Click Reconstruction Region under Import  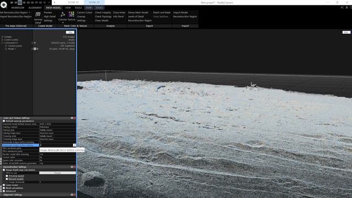[x=185, y=16]
